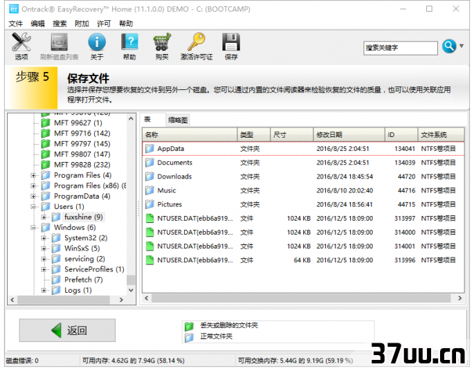Click the AppData folder icon
The width and height of the screenshot is (474, 371).
[x=149, y=149]
